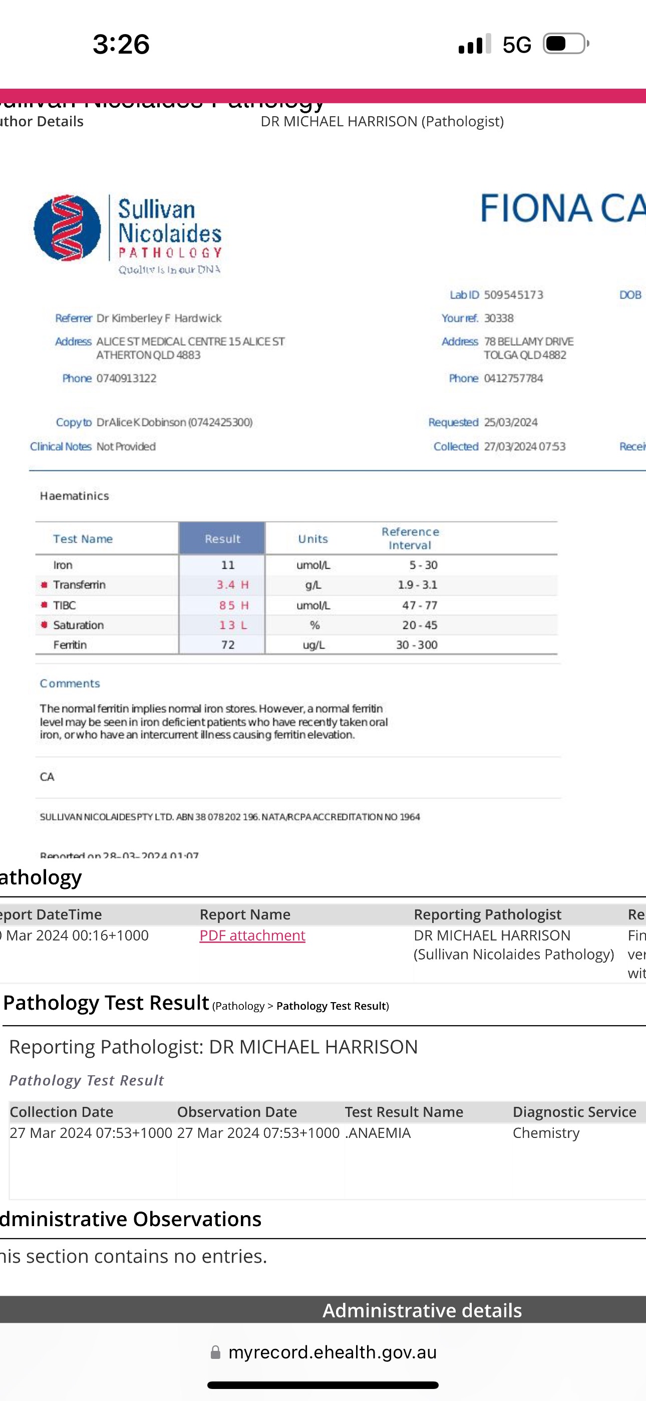Tap the battery icon in status bar
The width and height of the screenshot is (646, 1401).
click(x=565, y=44)
